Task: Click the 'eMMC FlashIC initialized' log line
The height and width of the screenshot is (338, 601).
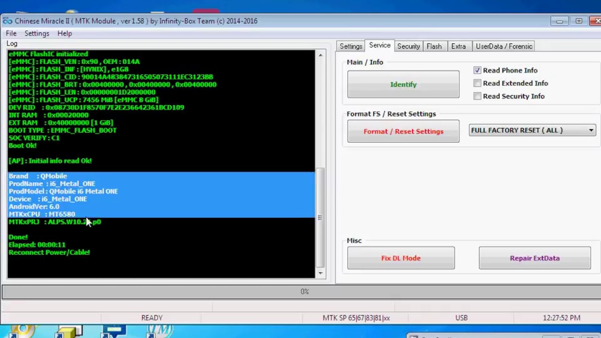Action: [48, 54]
